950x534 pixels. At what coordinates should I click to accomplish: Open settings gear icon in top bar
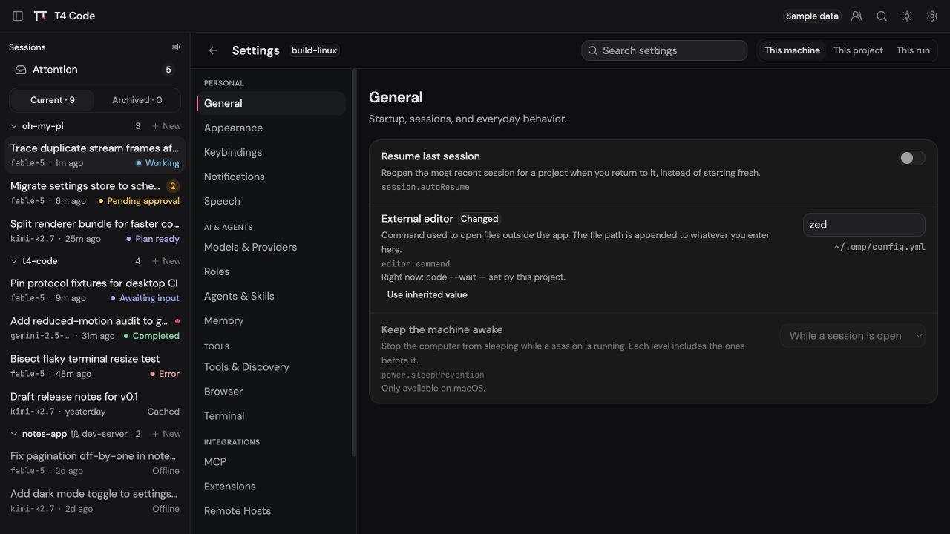click(932, 16)
